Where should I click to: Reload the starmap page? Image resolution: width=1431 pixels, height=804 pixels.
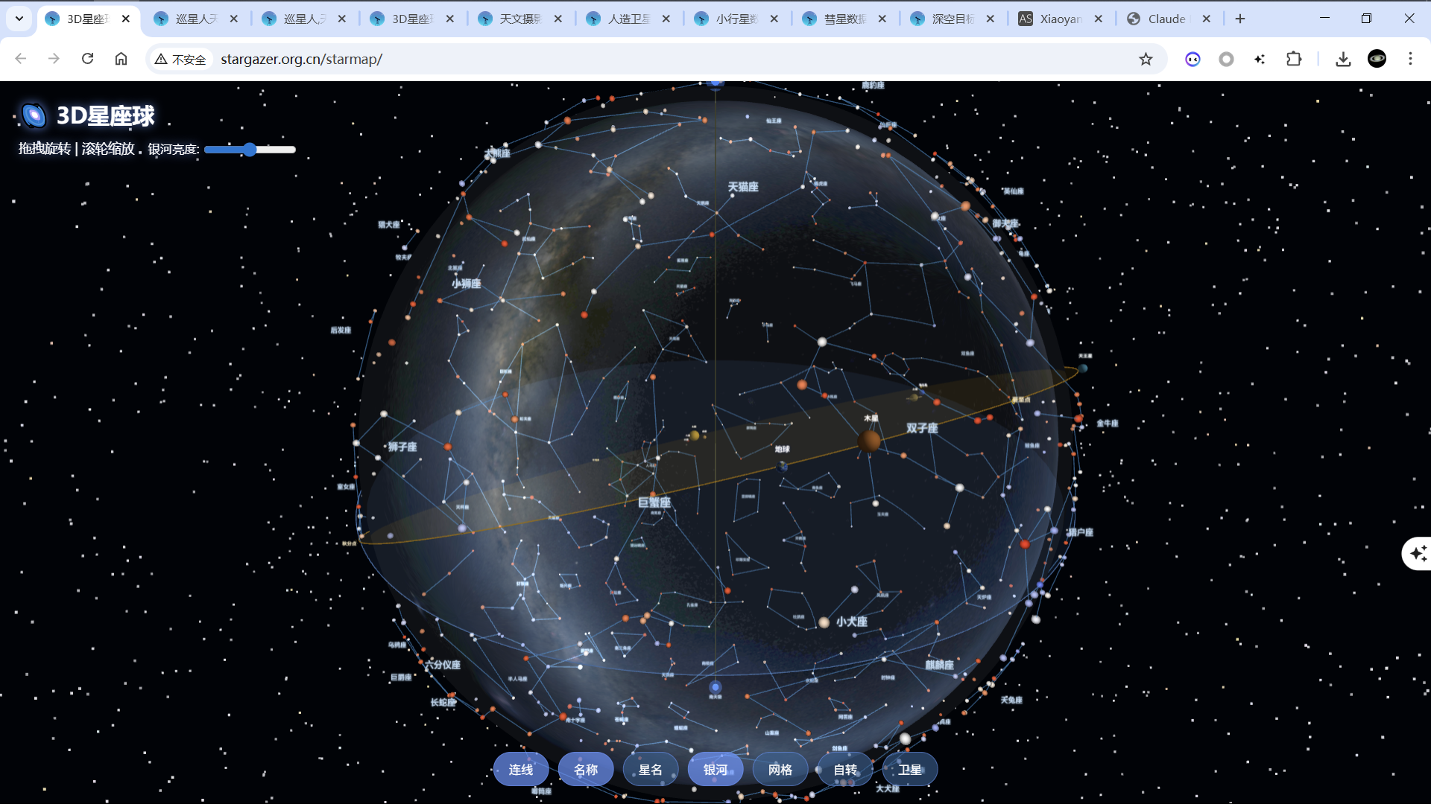(x=87, y=59)
